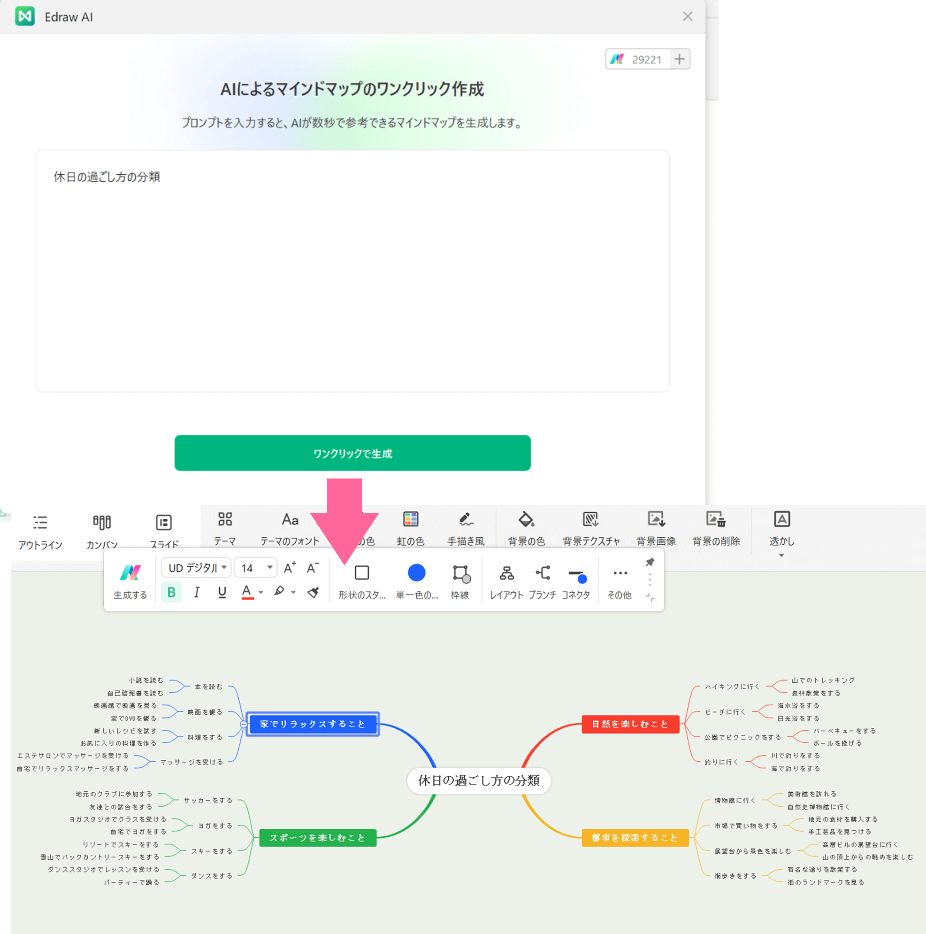Viewport: 926px width, 934px height.
Task: Open the テーマのフォント options
Action: pyautogui.click(x=290, y=528)
